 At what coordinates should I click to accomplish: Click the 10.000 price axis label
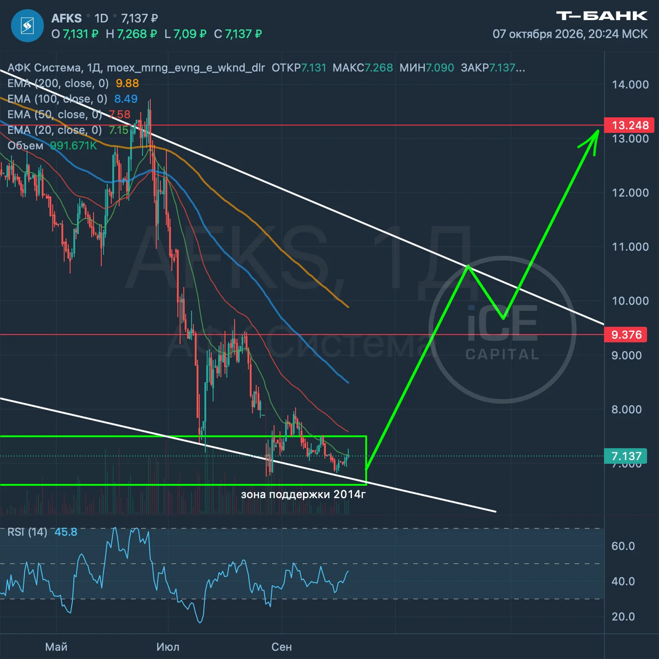(x=630, y=301)
